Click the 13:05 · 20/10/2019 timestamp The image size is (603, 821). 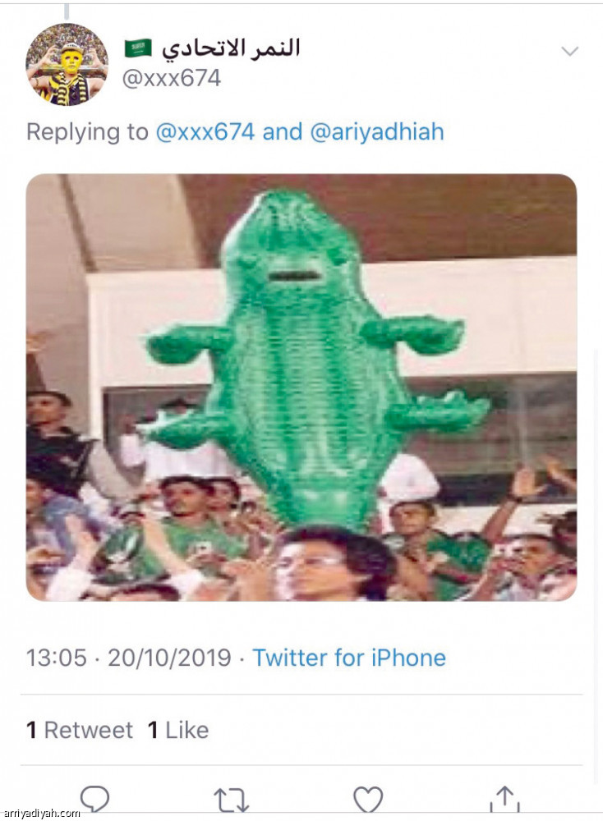tap(128, 658)
